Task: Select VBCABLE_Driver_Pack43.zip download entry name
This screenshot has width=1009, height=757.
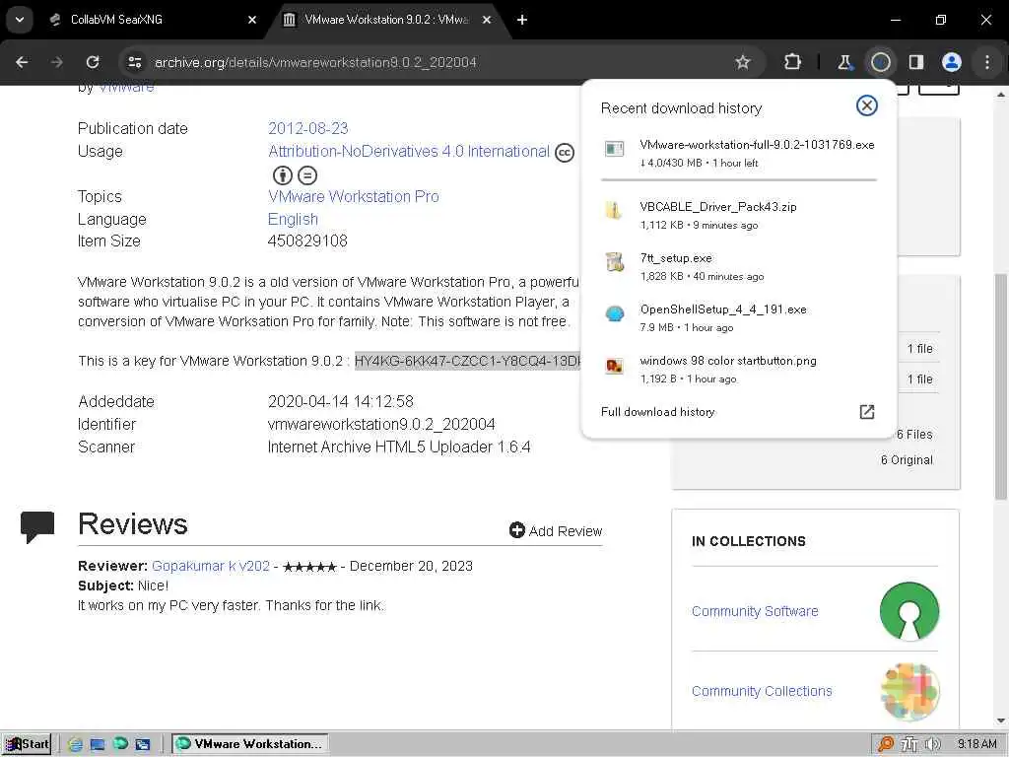Action: pos(718,207)
